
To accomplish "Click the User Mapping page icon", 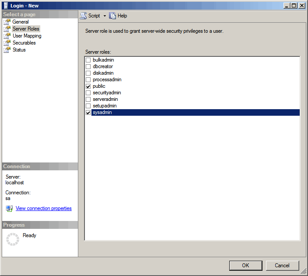I will click(7, 36).
